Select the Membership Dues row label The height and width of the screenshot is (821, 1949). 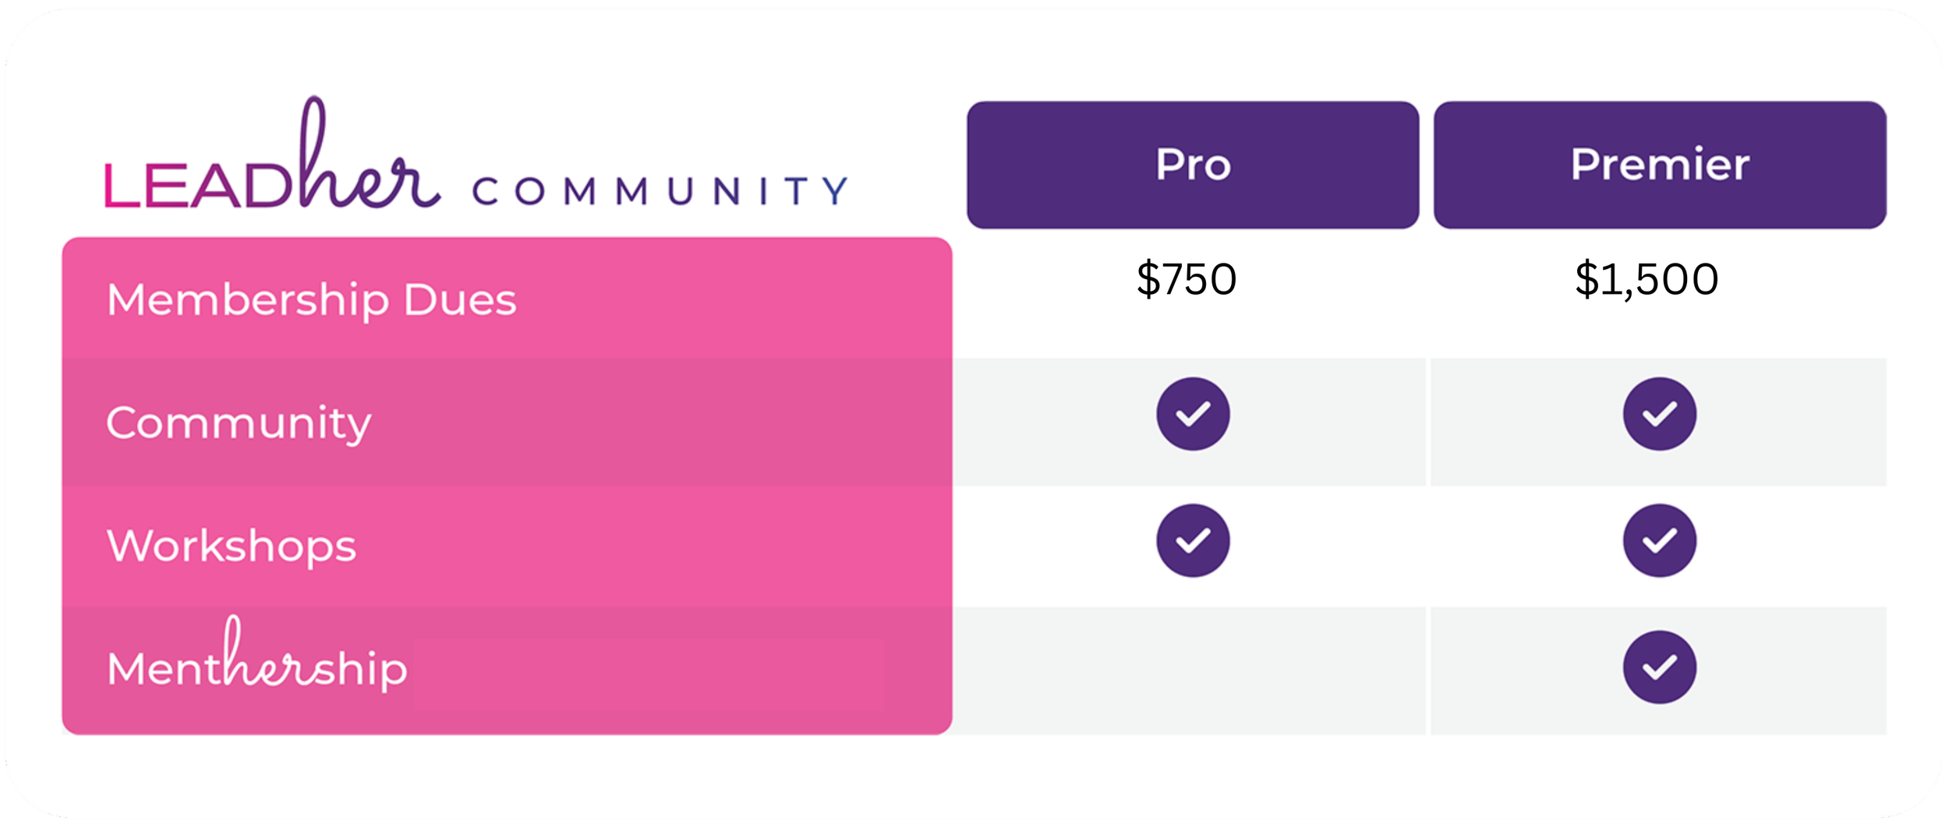[312, 301]
